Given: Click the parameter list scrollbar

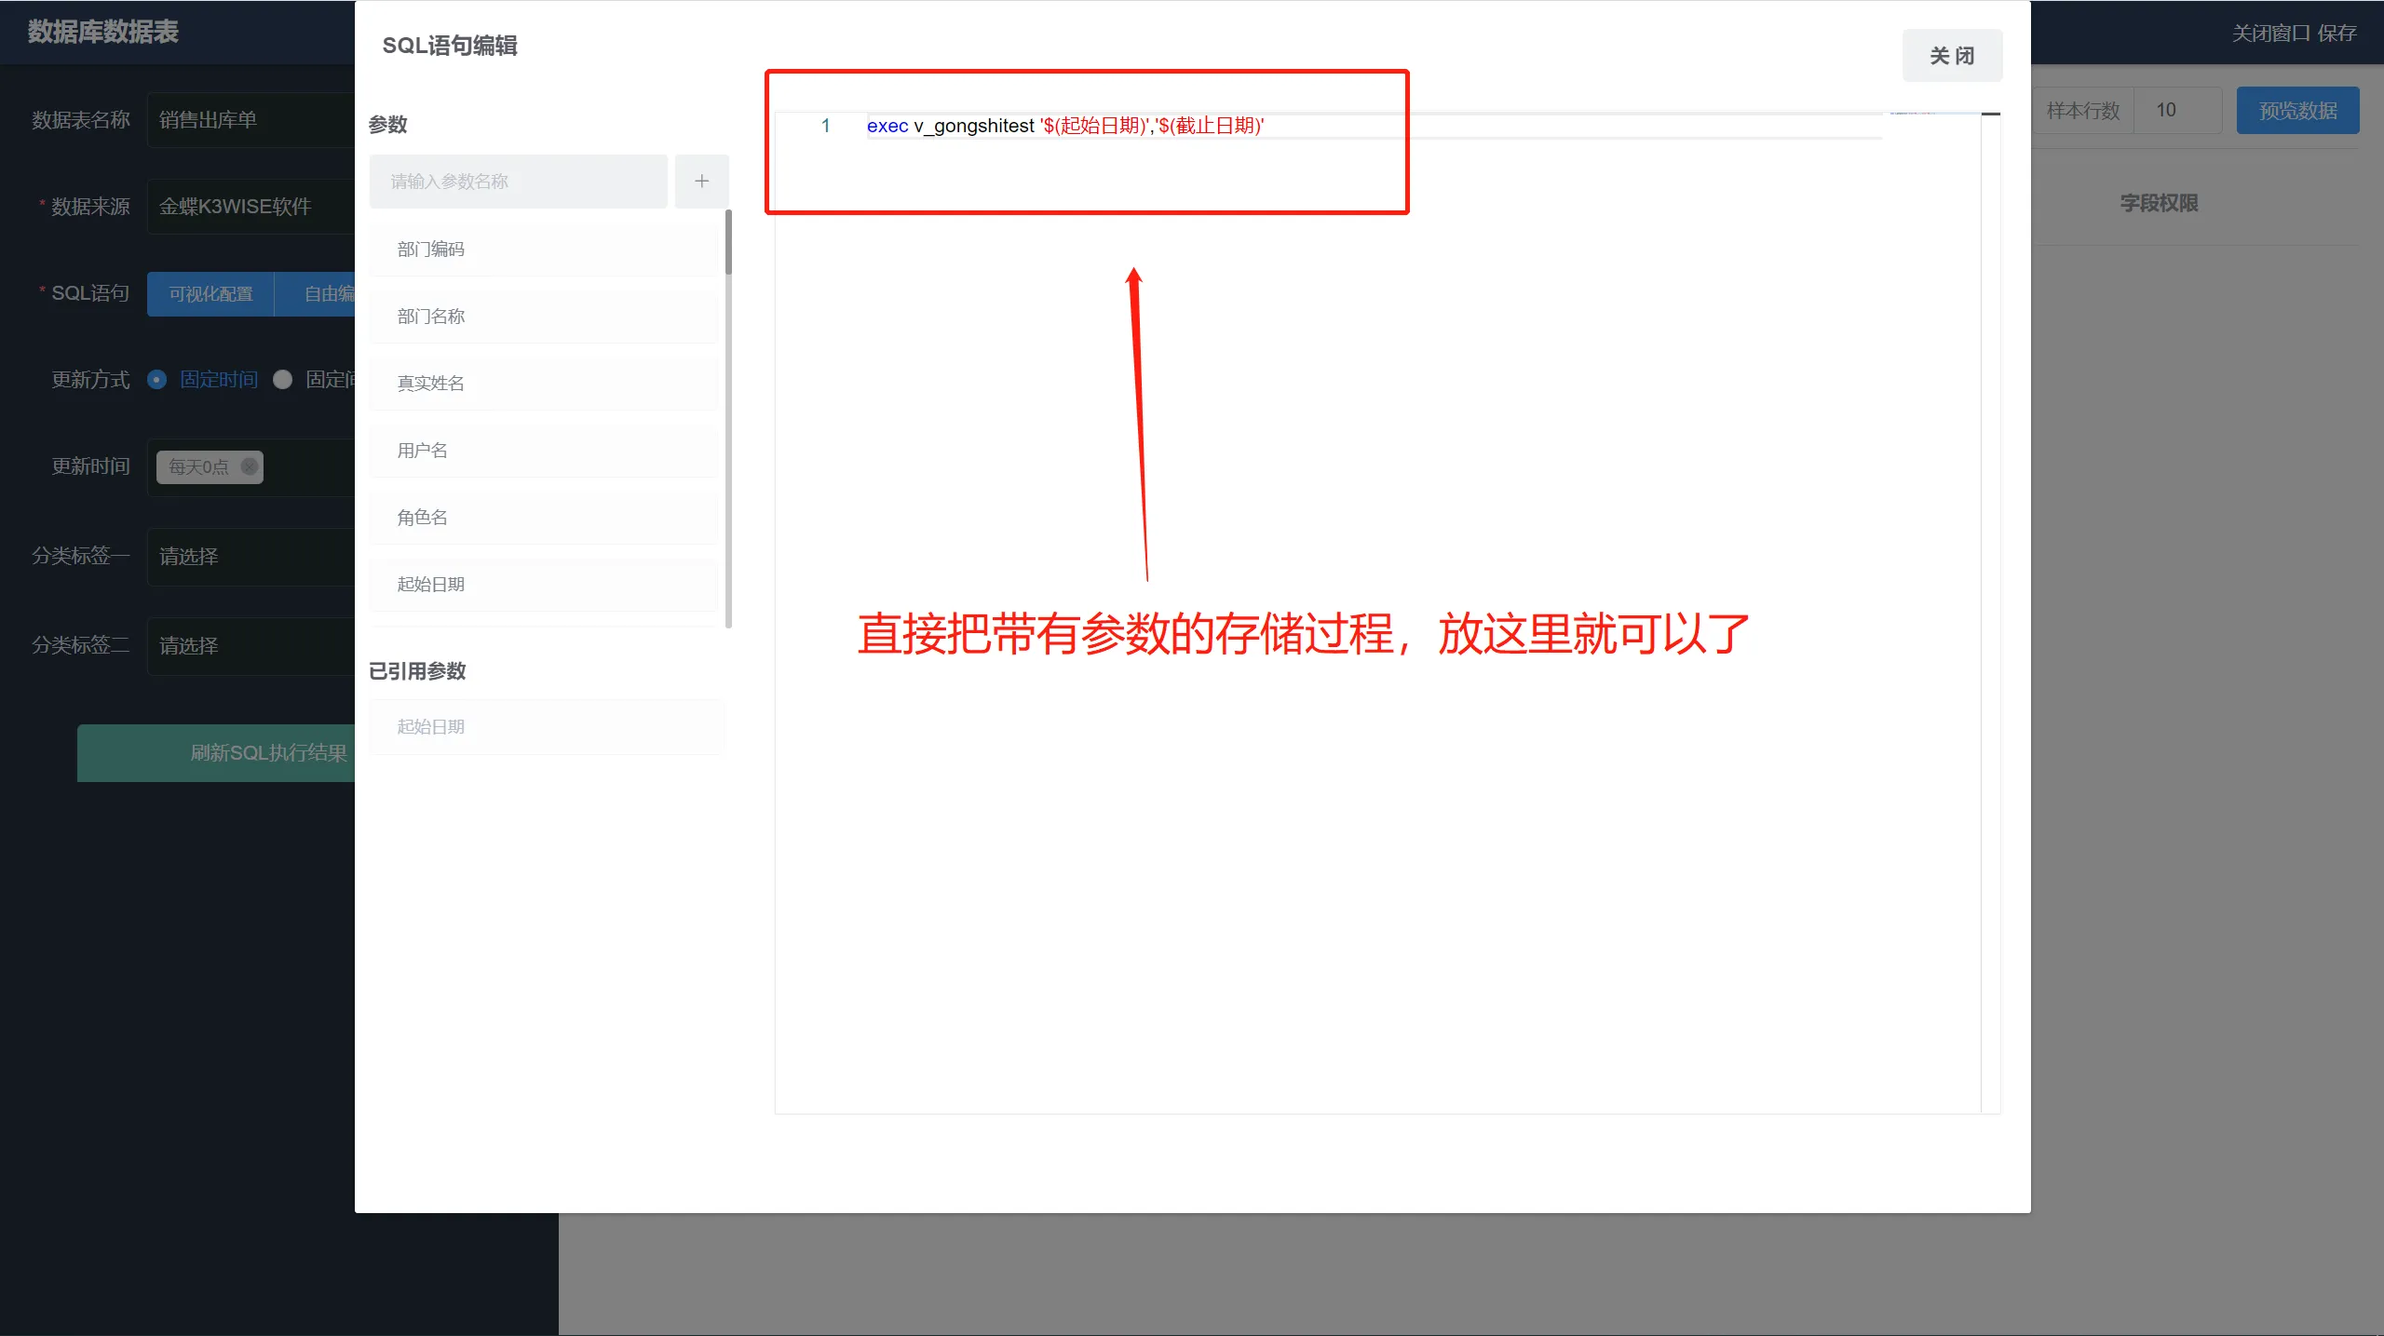Looking at the screenshot, I should (728, 242).
